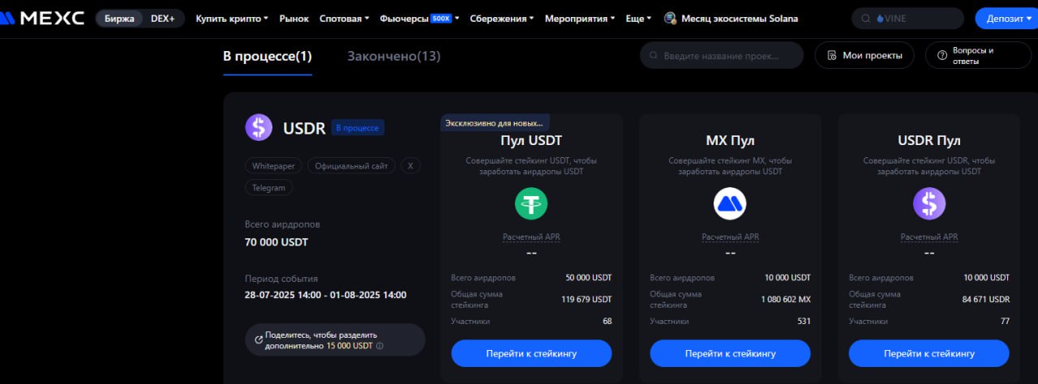Click the Solana month avatar icon
This screenshot has height=384, width=1038.
coord(670,18)
